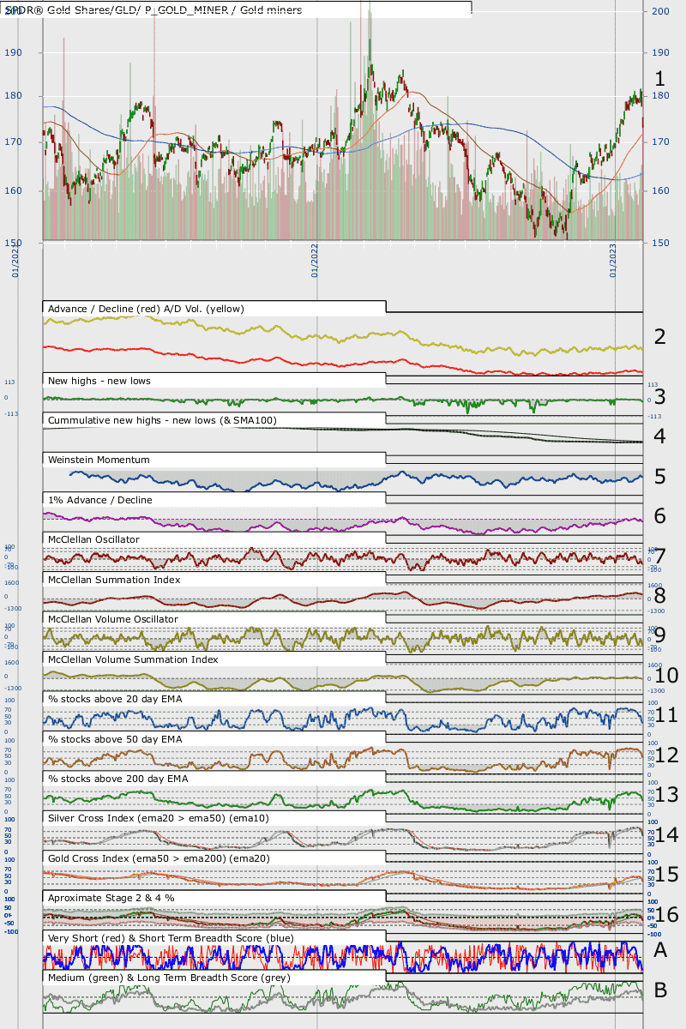Click panel number 14 beside Silver Cross Index

(665, 835)
